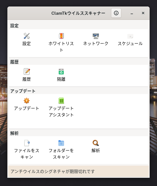Open the ホワイトリスト shield icon
This screenshot has height=186, width=157.
[61, 36]
